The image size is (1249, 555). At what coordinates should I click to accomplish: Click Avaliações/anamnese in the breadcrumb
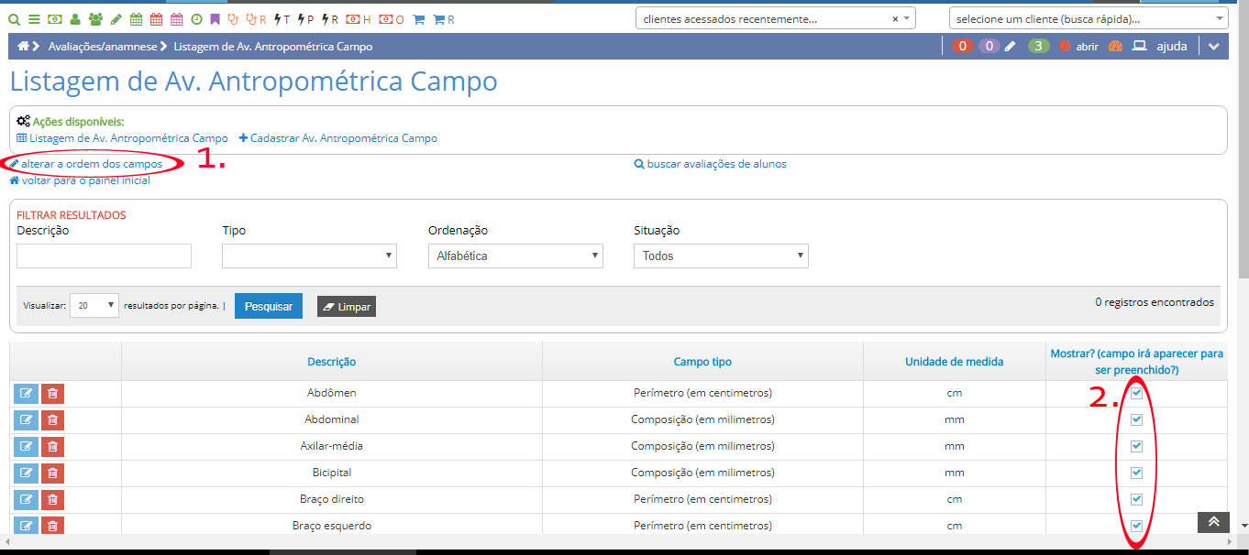click(x=102, y=47)
